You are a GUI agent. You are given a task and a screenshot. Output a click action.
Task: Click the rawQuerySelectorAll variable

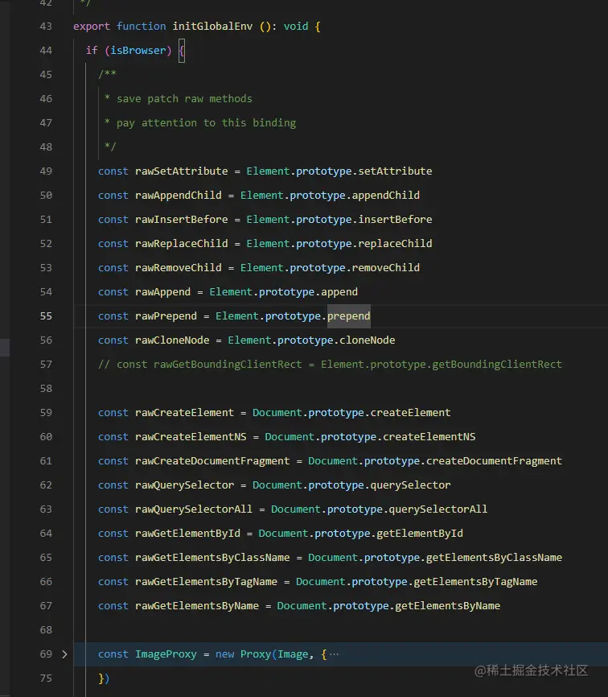click(x=194, y=509)
